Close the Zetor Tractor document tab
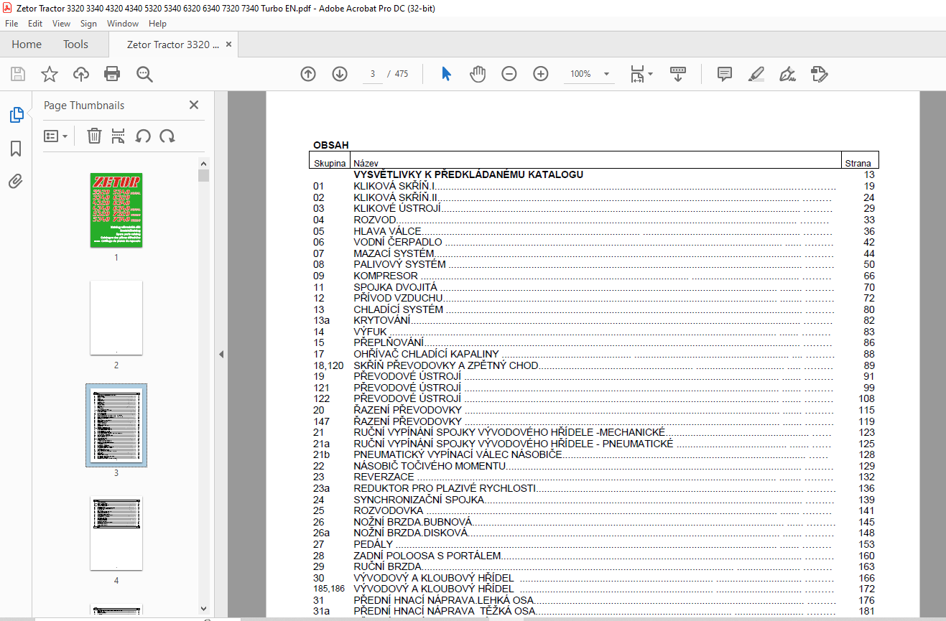The height and width of the screenshot is (621, 946). (x=229, y=45)
